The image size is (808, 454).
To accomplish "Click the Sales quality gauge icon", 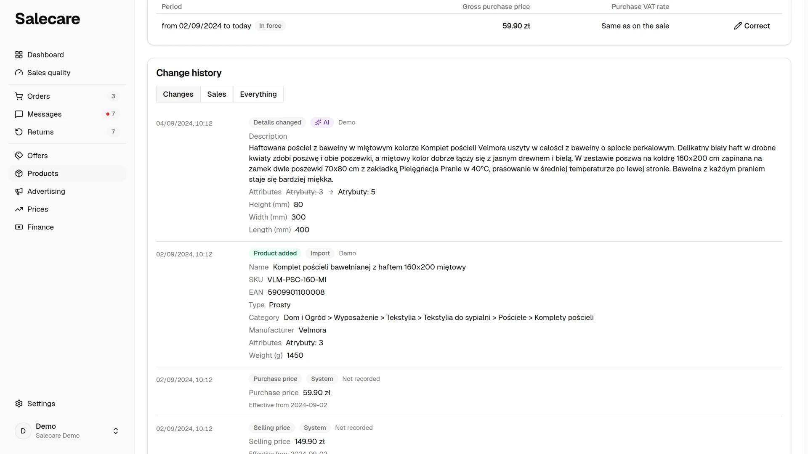I will point(19,73).
